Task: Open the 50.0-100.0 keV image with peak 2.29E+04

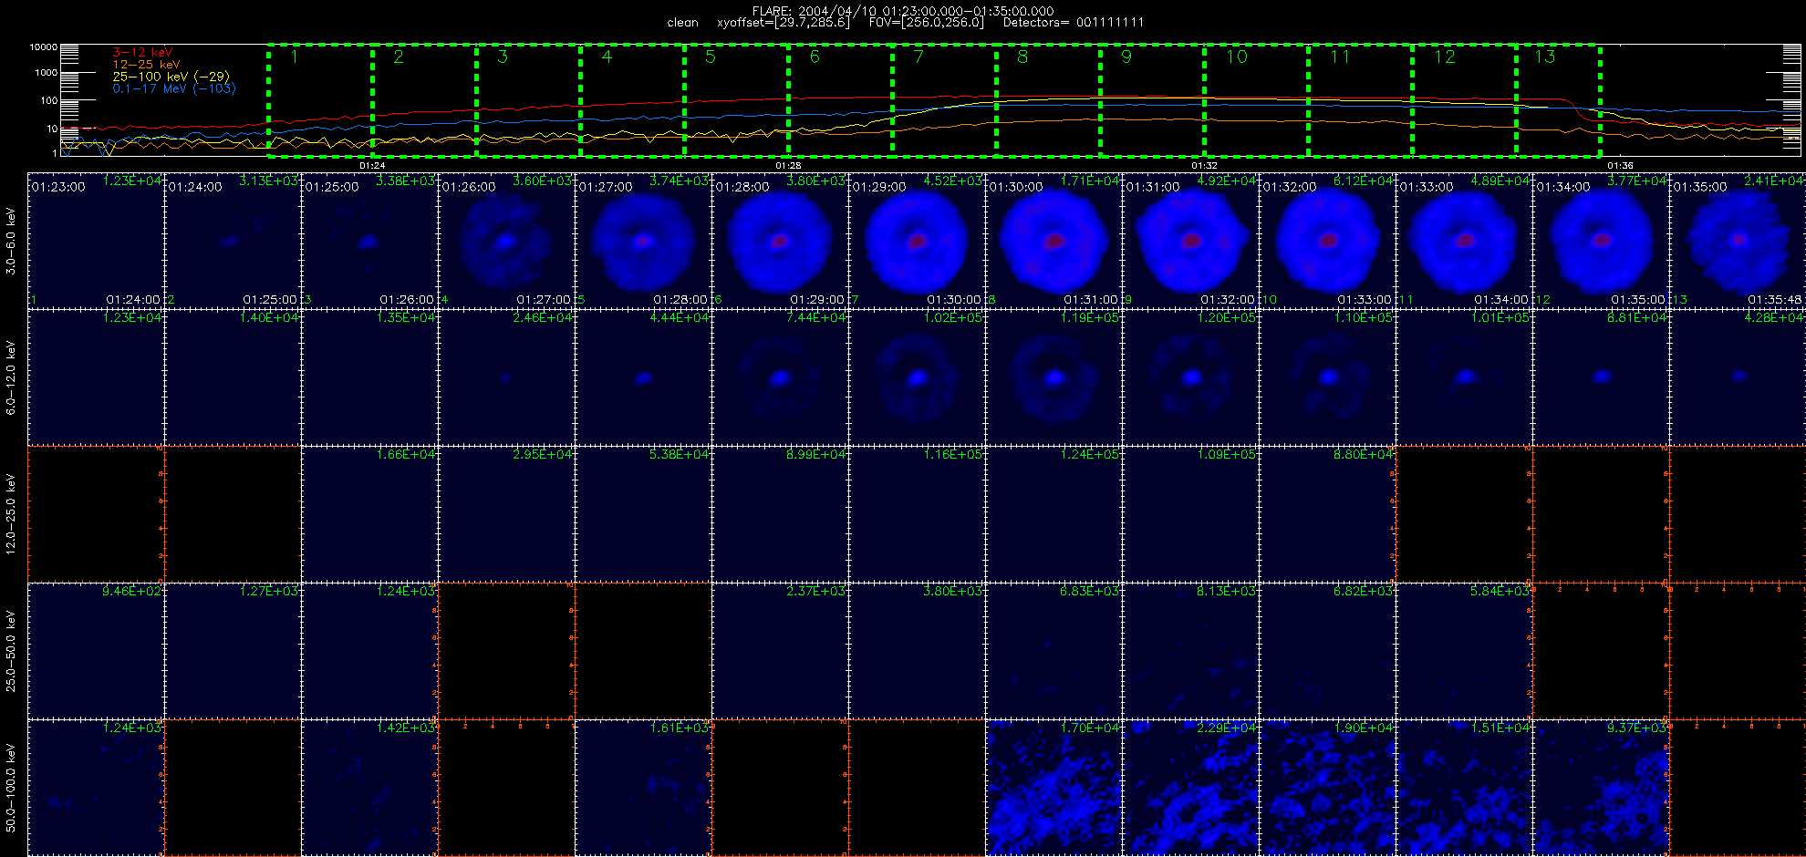Action: click(x=1190, y=788)
